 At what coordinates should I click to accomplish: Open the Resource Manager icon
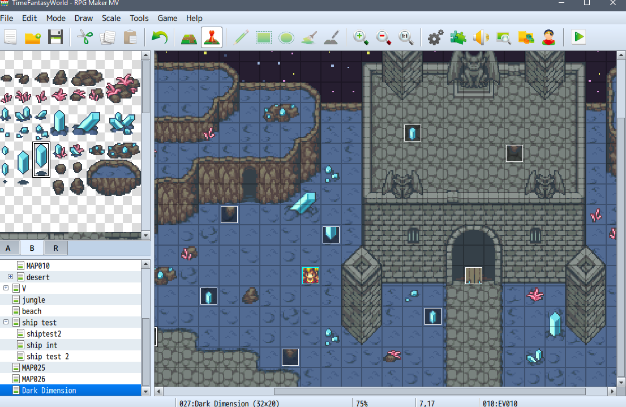coord(526,37)
